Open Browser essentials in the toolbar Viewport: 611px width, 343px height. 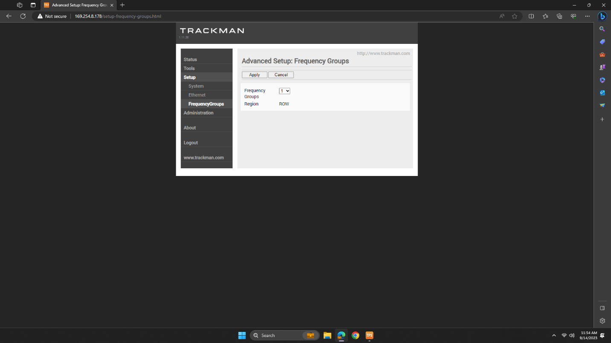[573, 16]
